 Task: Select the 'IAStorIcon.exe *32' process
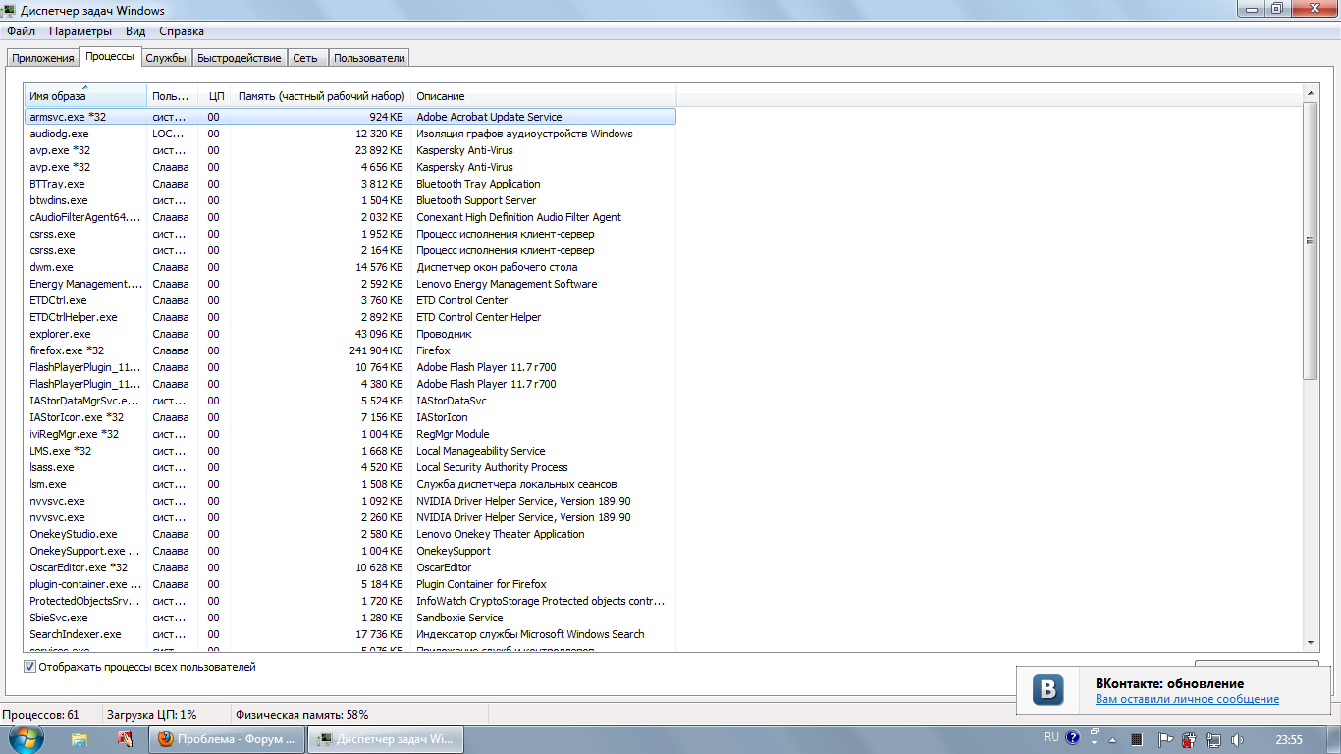tap(349, 417)
